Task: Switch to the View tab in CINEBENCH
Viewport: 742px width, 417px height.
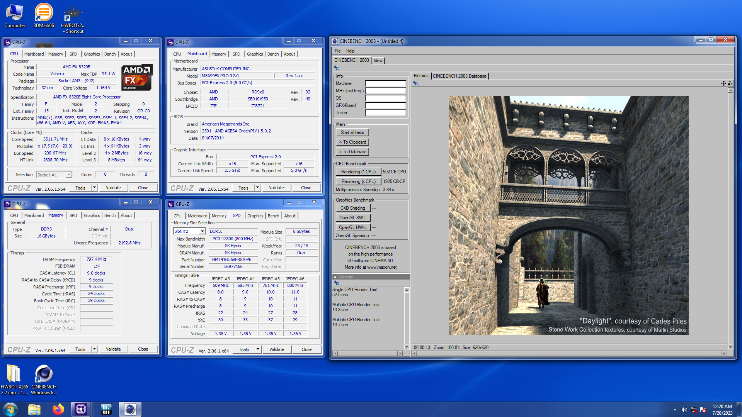Action: (x=378, y=61)
